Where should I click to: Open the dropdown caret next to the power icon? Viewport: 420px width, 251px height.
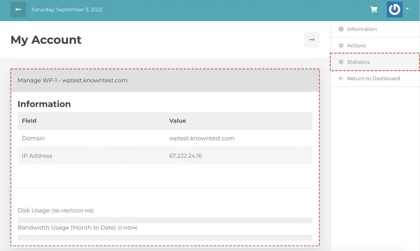coord(408,9)
